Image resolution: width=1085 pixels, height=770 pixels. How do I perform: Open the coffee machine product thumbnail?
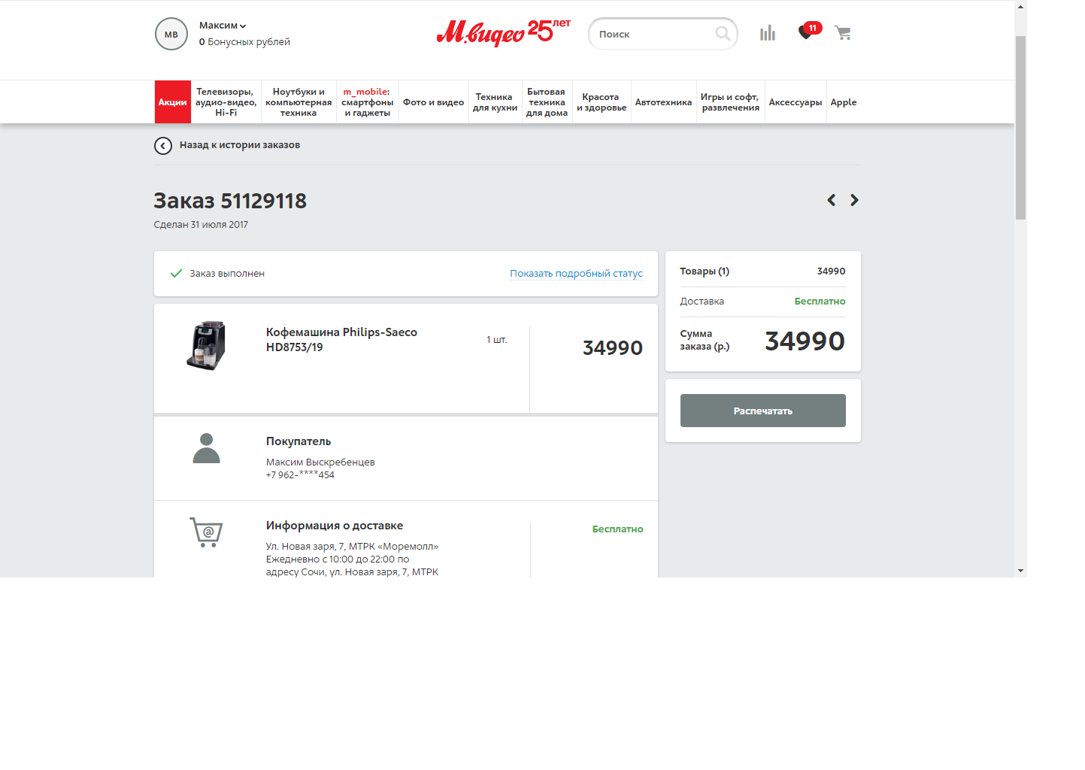(206, 346)
